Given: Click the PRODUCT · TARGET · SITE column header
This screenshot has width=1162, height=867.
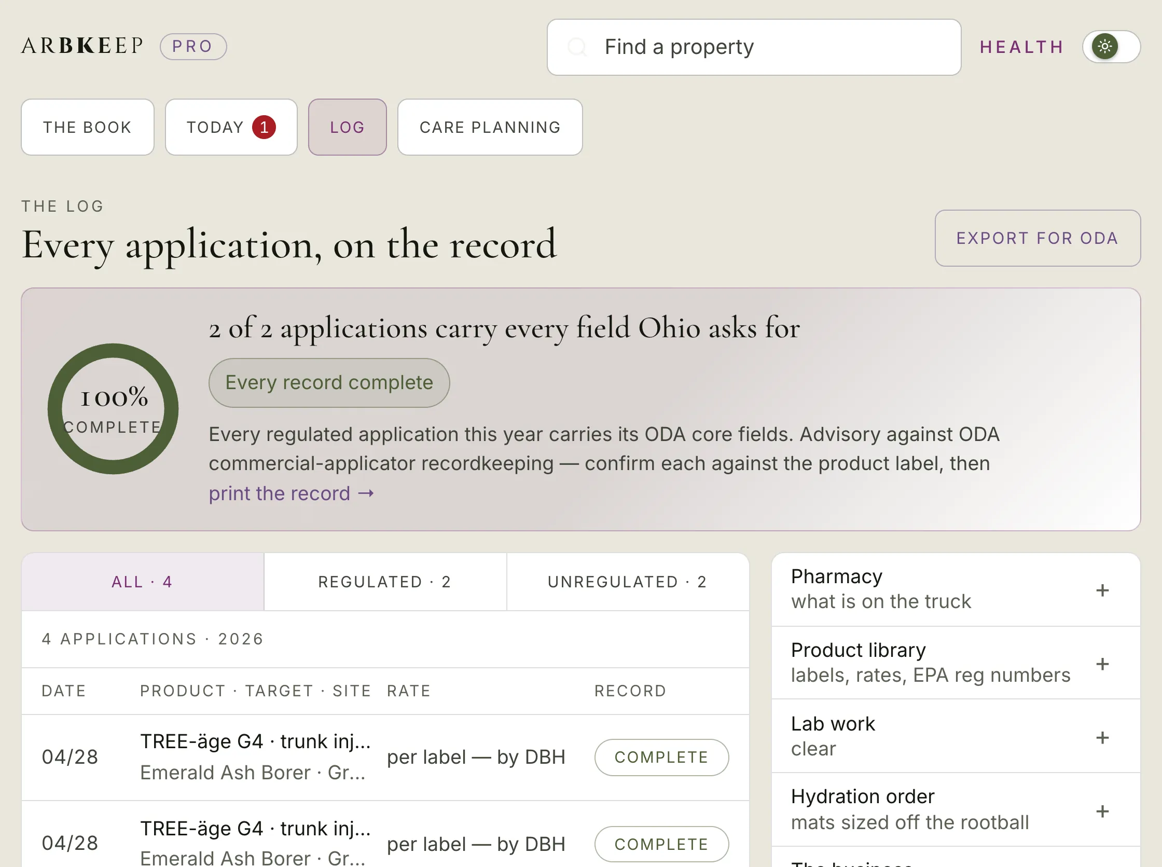Looking at the screenshot, I should click(255, 691).
